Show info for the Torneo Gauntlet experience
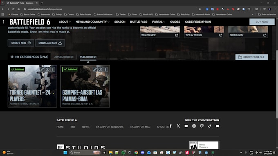This screenshot has height=156, width=278. (x=47, y=69)
